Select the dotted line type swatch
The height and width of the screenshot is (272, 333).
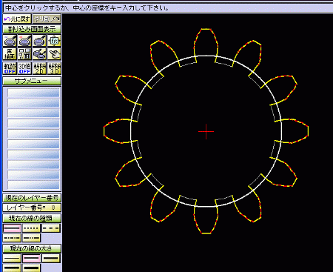tap(31, 228)
